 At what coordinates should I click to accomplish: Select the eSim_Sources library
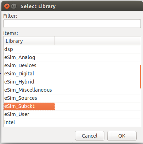[x=29, y=98]
